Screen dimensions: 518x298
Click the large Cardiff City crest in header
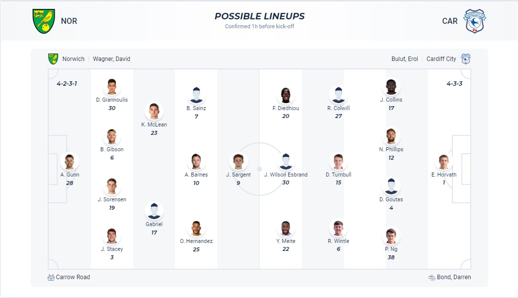[474, 21]
